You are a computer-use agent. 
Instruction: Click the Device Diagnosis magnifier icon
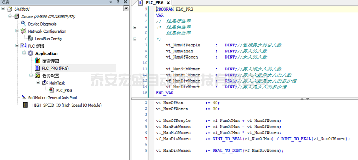pyautogui.click(x=24, y=24)
